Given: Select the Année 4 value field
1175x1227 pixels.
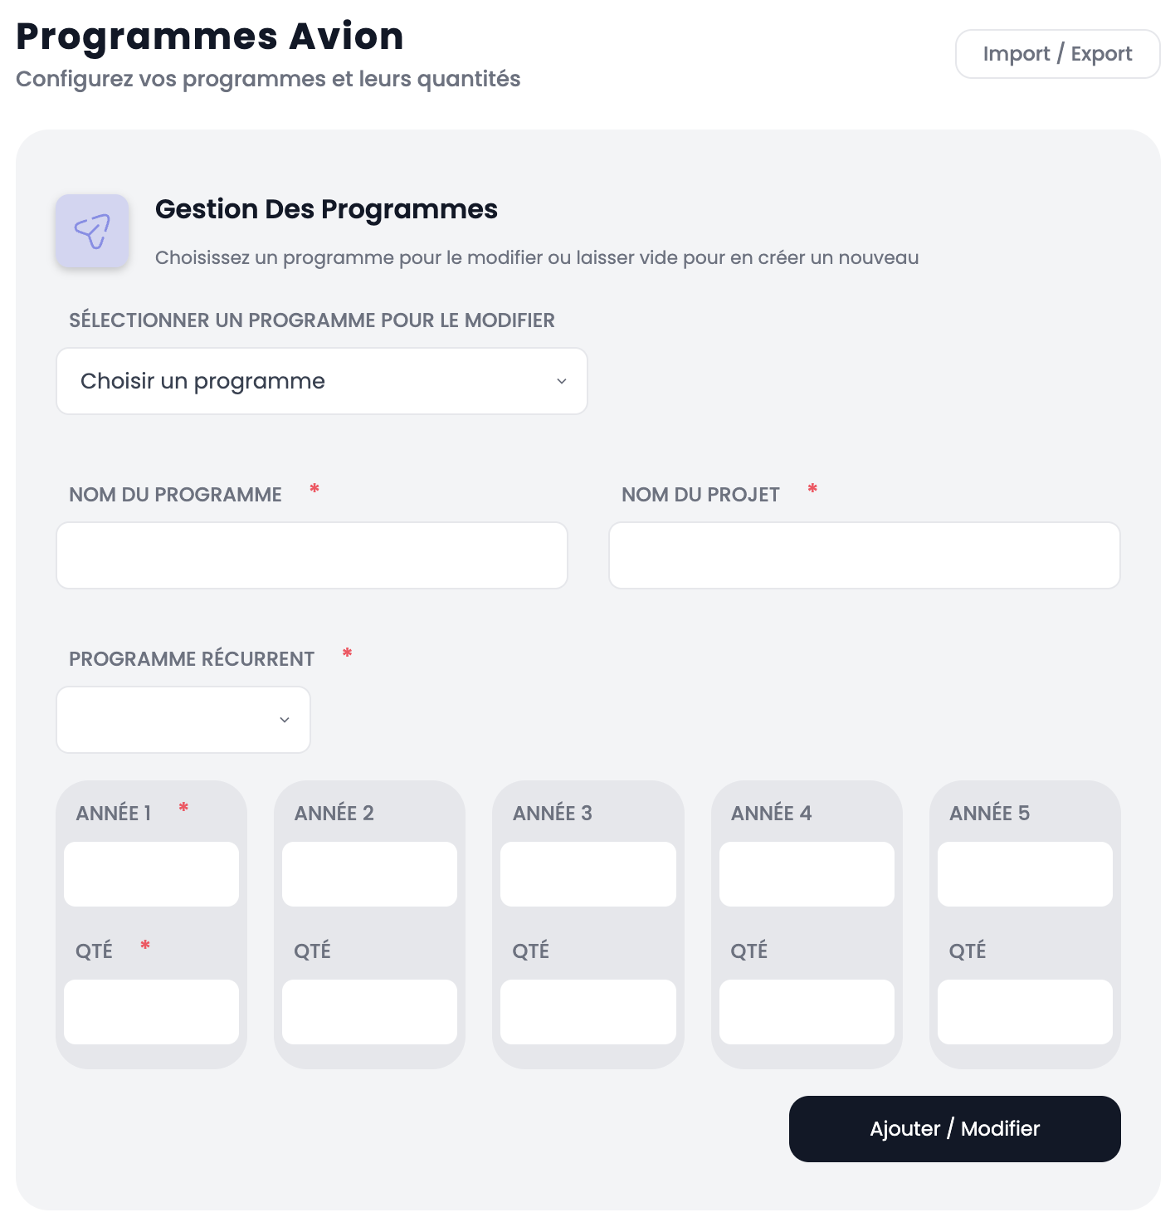Looking at the screenshot, I should pos(807,873).
